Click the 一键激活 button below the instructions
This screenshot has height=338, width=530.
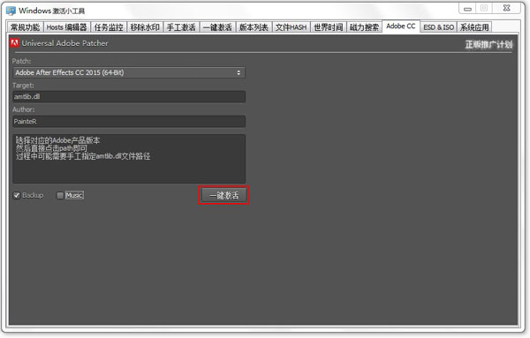coord(223,195)
